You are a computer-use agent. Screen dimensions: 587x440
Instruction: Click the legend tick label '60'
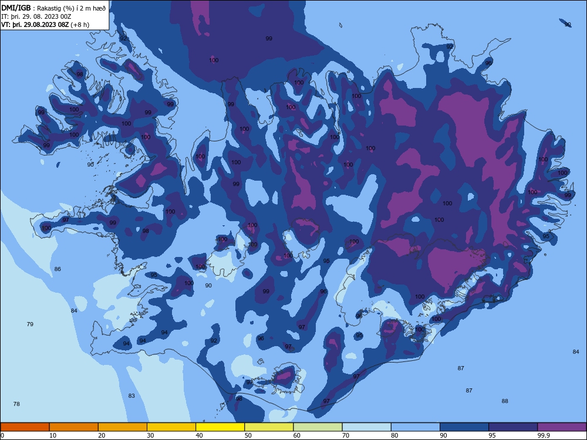tap(297, 435)
